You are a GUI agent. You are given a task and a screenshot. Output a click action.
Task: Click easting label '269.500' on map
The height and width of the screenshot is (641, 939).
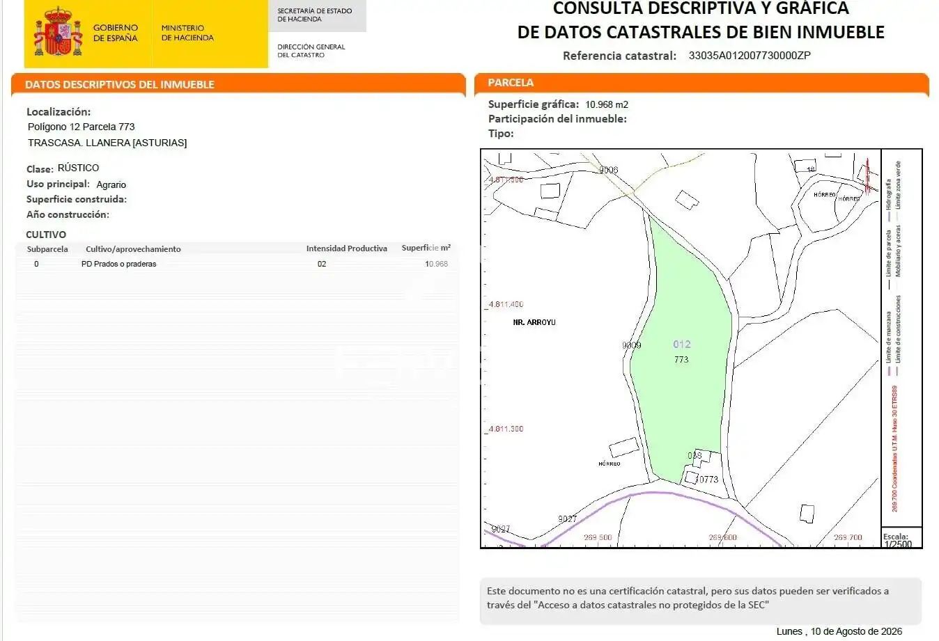[x=598, y=538]
